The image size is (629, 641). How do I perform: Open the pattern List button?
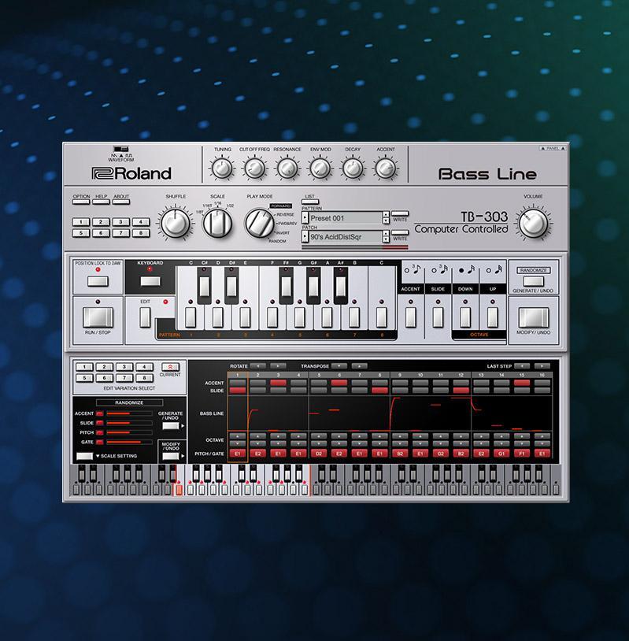pos(310,202)
